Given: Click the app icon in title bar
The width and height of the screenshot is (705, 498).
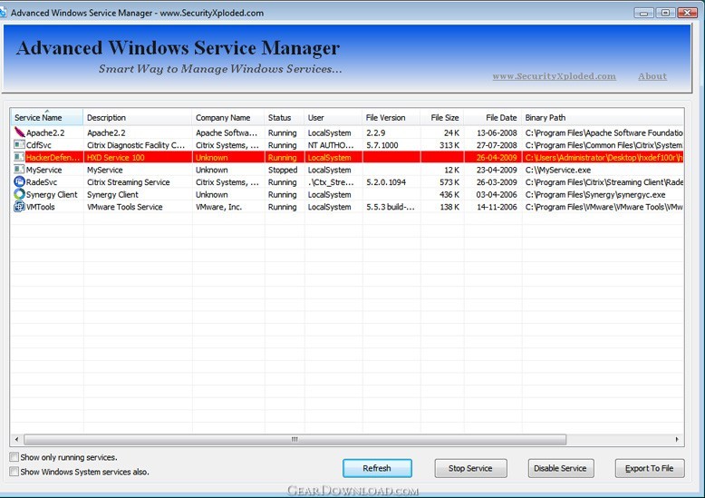Looking at the screenshot, I should [x=3, y=13].
